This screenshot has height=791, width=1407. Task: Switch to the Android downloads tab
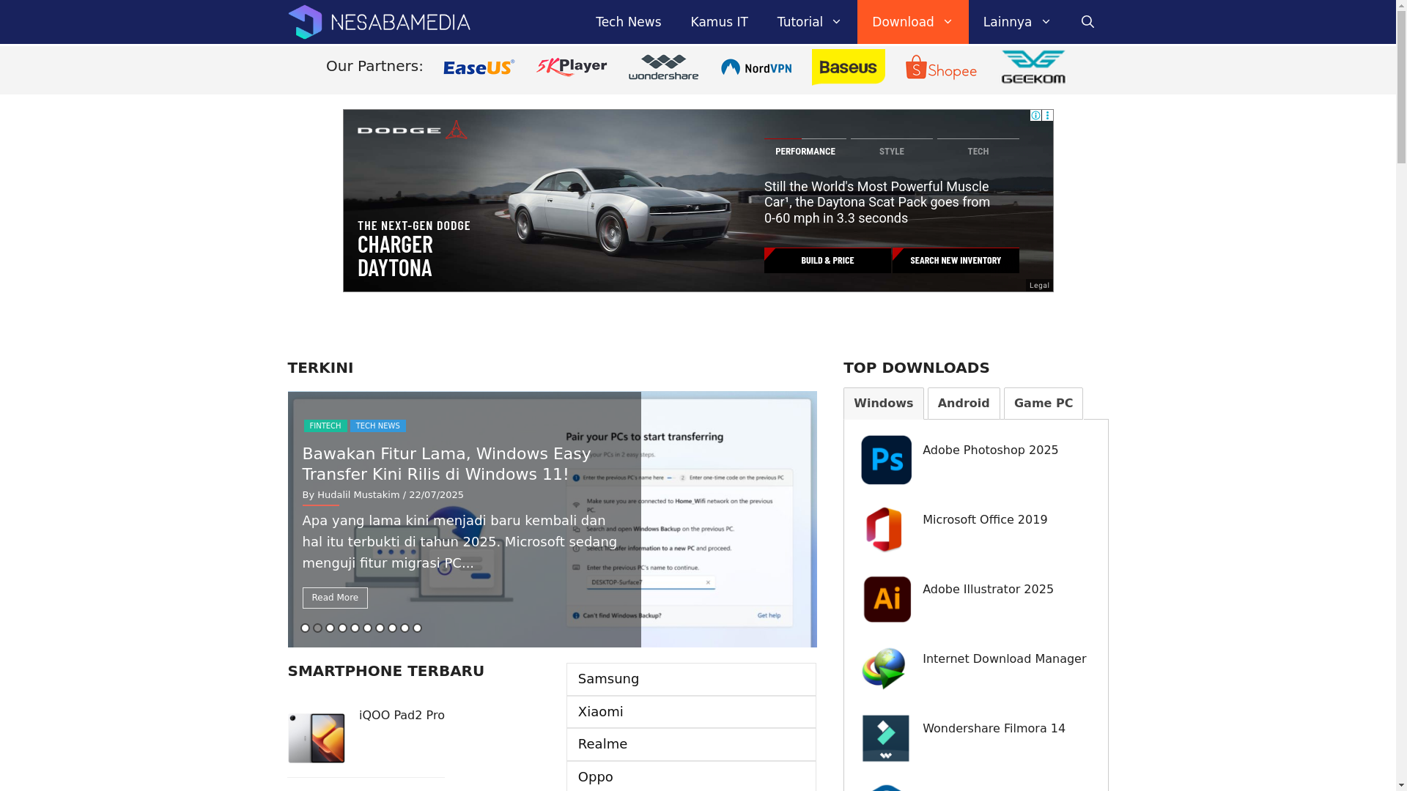[964, 404]
